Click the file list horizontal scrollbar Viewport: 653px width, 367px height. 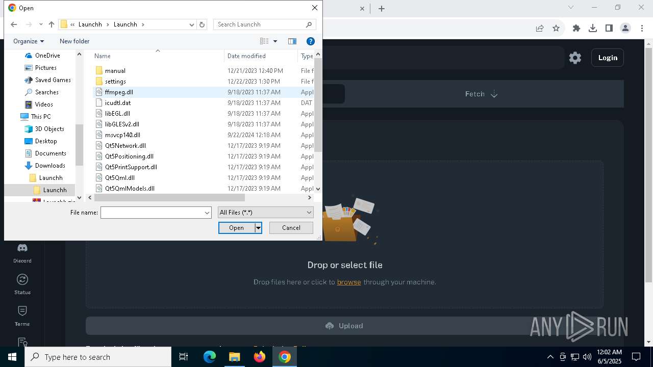pyautogui.click(x=169, y=197)
